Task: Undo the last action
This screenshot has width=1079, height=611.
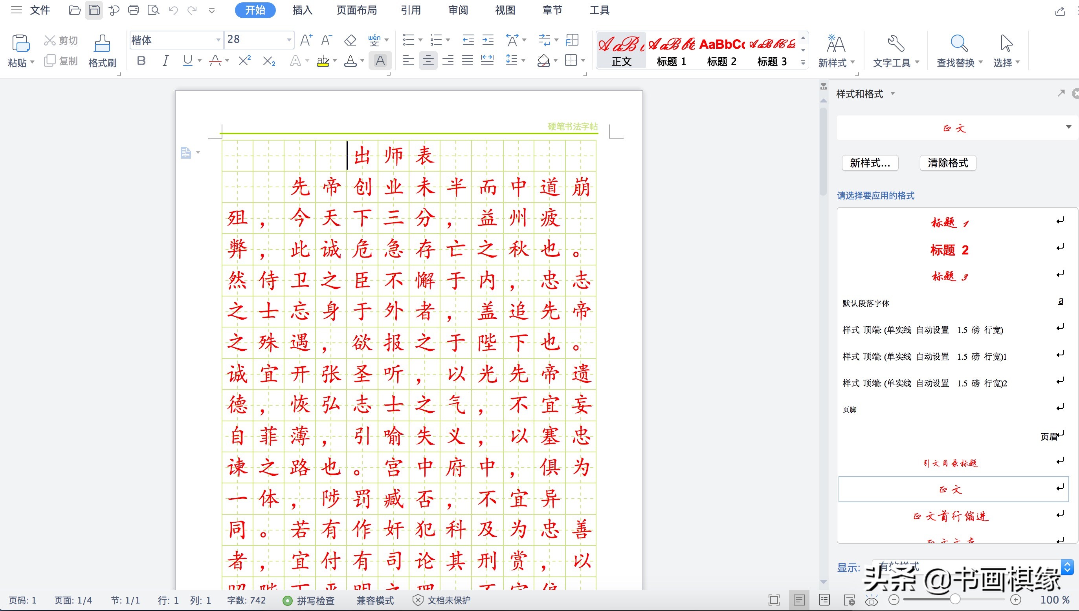Action: [173, 10]
